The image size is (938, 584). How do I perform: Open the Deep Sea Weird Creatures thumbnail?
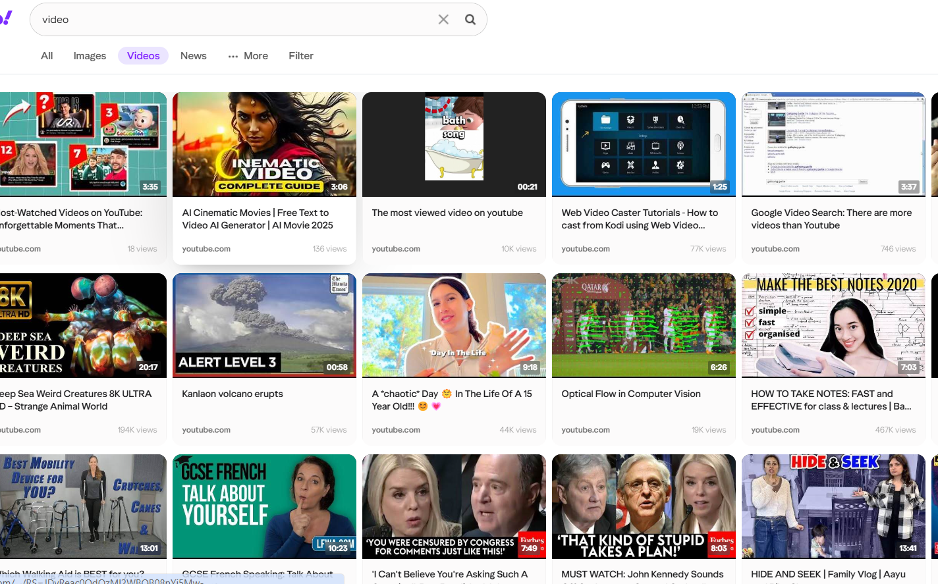pos(83,325)
